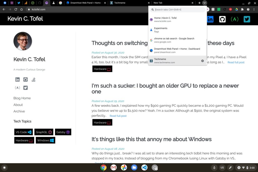This screenshot has width=258, height=172.
Task: Go to Blog Home
Action: pos(22,98)
